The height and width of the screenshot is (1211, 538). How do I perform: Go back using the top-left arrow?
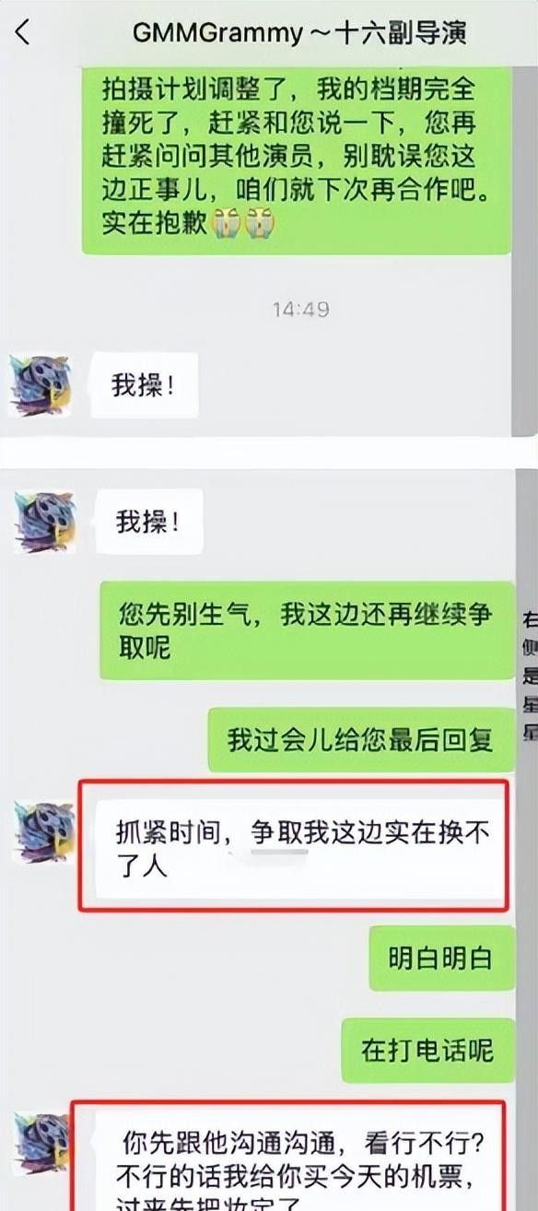(22, 34)
